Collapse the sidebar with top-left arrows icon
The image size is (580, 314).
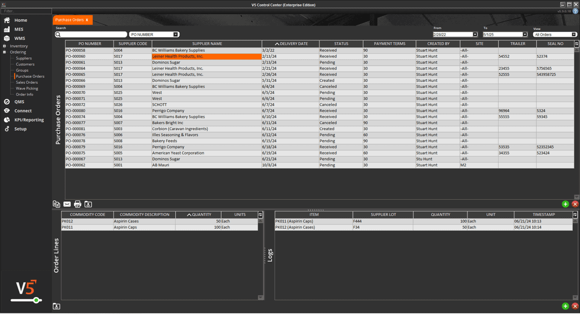click(4, 5)
